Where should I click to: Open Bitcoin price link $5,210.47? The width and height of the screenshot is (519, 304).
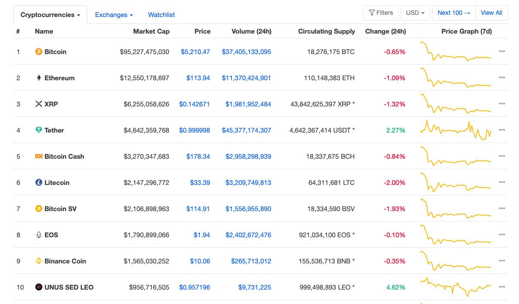[195, 52]
